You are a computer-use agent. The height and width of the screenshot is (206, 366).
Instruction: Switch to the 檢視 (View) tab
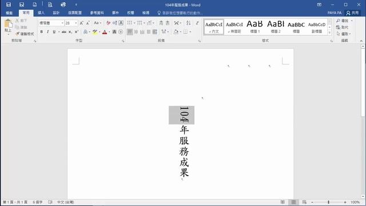point(146,13)
